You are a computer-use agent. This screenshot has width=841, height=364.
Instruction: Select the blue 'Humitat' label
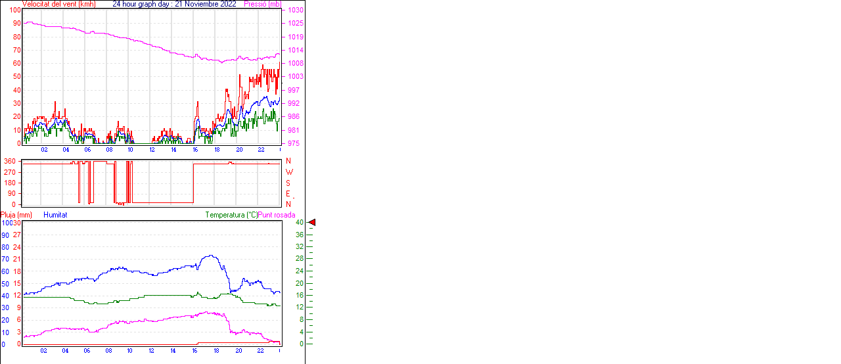click(55, 215)
